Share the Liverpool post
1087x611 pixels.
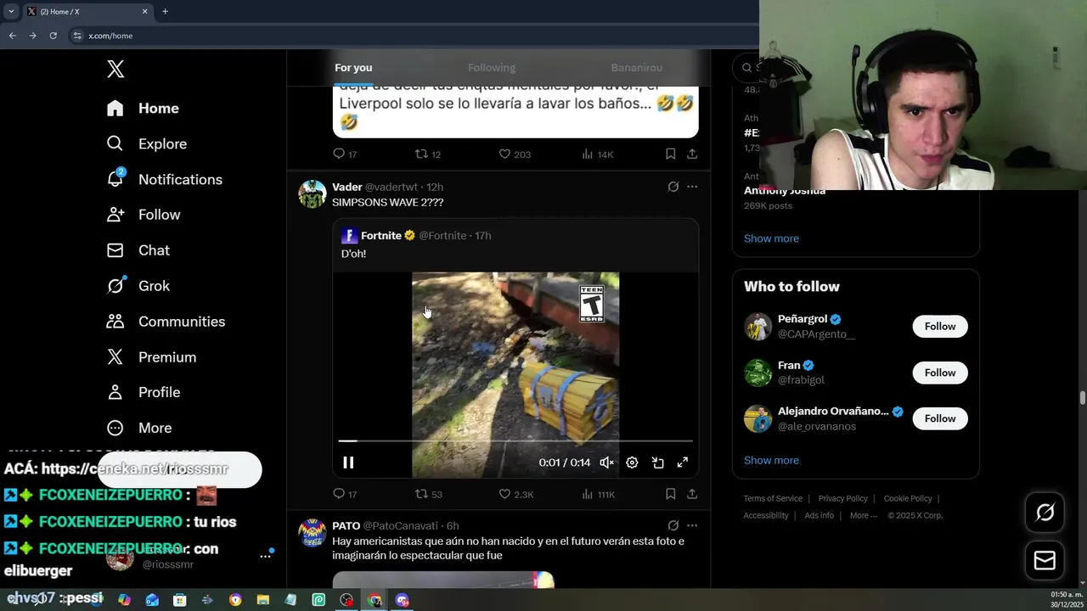point(692,154)
